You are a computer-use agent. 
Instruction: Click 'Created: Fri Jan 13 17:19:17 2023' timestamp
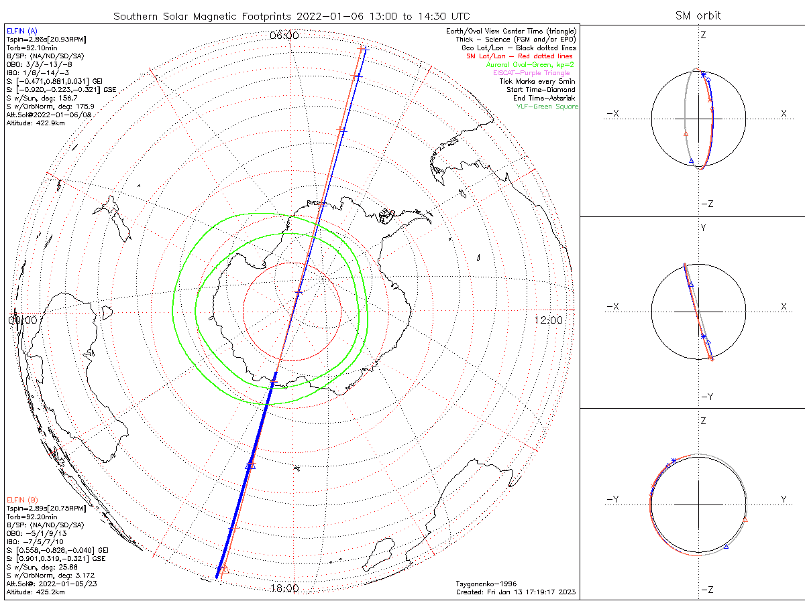click(516, 592)
